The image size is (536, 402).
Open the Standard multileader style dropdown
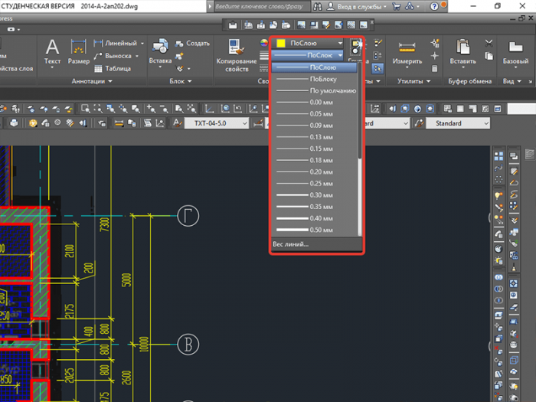click(x=486, y=123)
